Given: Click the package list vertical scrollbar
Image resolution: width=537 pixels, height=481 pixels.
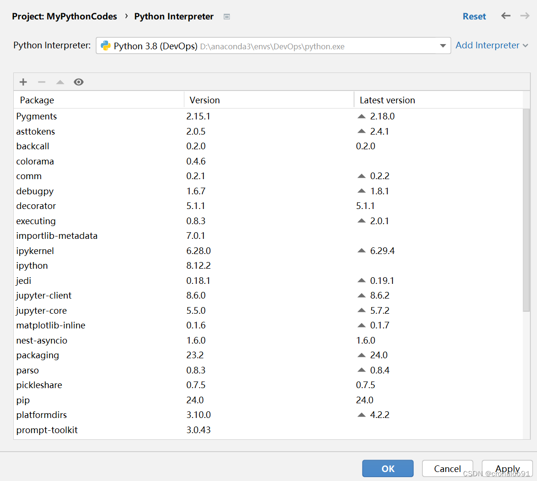Looking at the screenshot, I should (527, 210).
